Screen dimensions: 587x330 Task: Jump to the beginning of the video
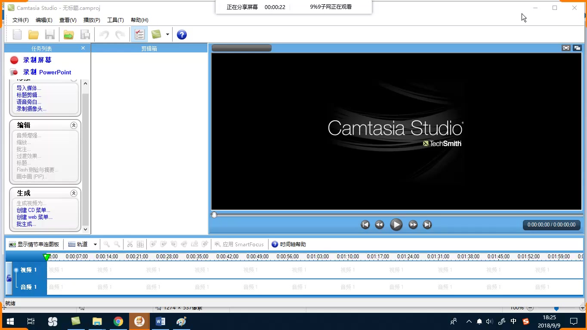pyautogui.click(x=365, y=225)
